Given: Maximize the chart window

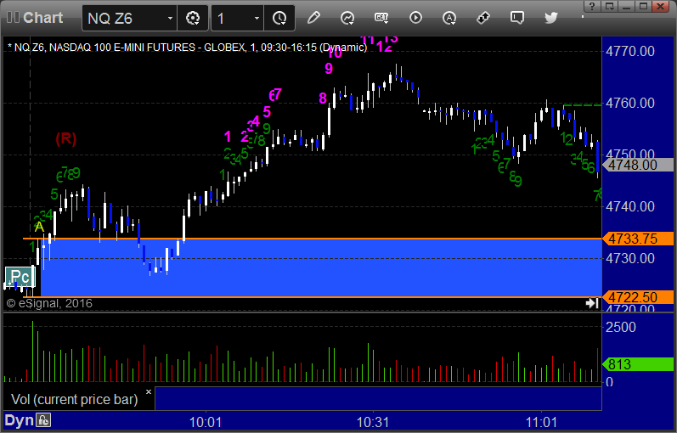Looking at the screenshot, I should click(x=643, y=6).
